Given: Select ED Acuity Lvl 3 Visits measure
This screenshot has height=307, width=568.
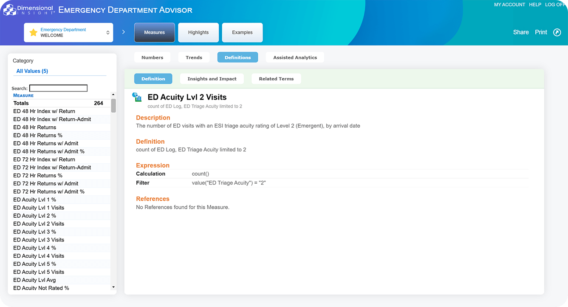Looking at the screenshot, I should click(x=39, y=240).
